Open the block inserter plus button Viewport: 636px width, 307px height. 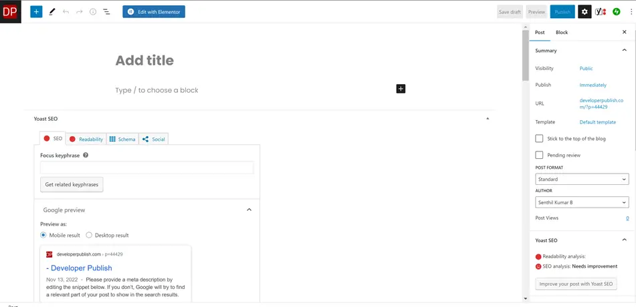pyautogui.click(x=36, y=12)
